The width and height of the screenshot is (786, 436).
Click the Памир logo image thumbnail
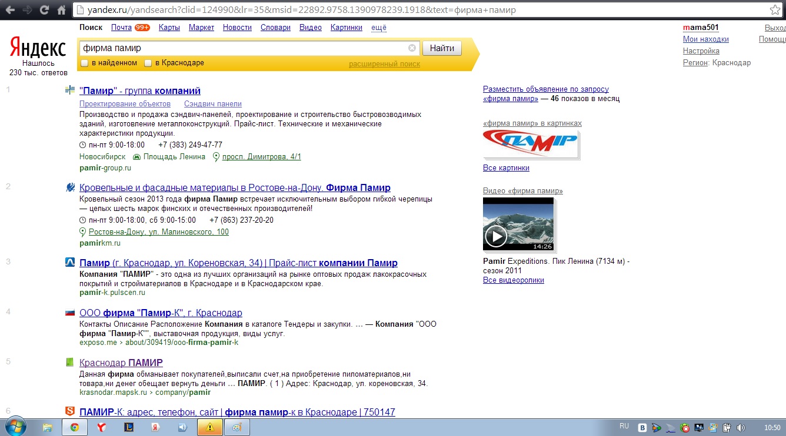(x=530, y=145)
